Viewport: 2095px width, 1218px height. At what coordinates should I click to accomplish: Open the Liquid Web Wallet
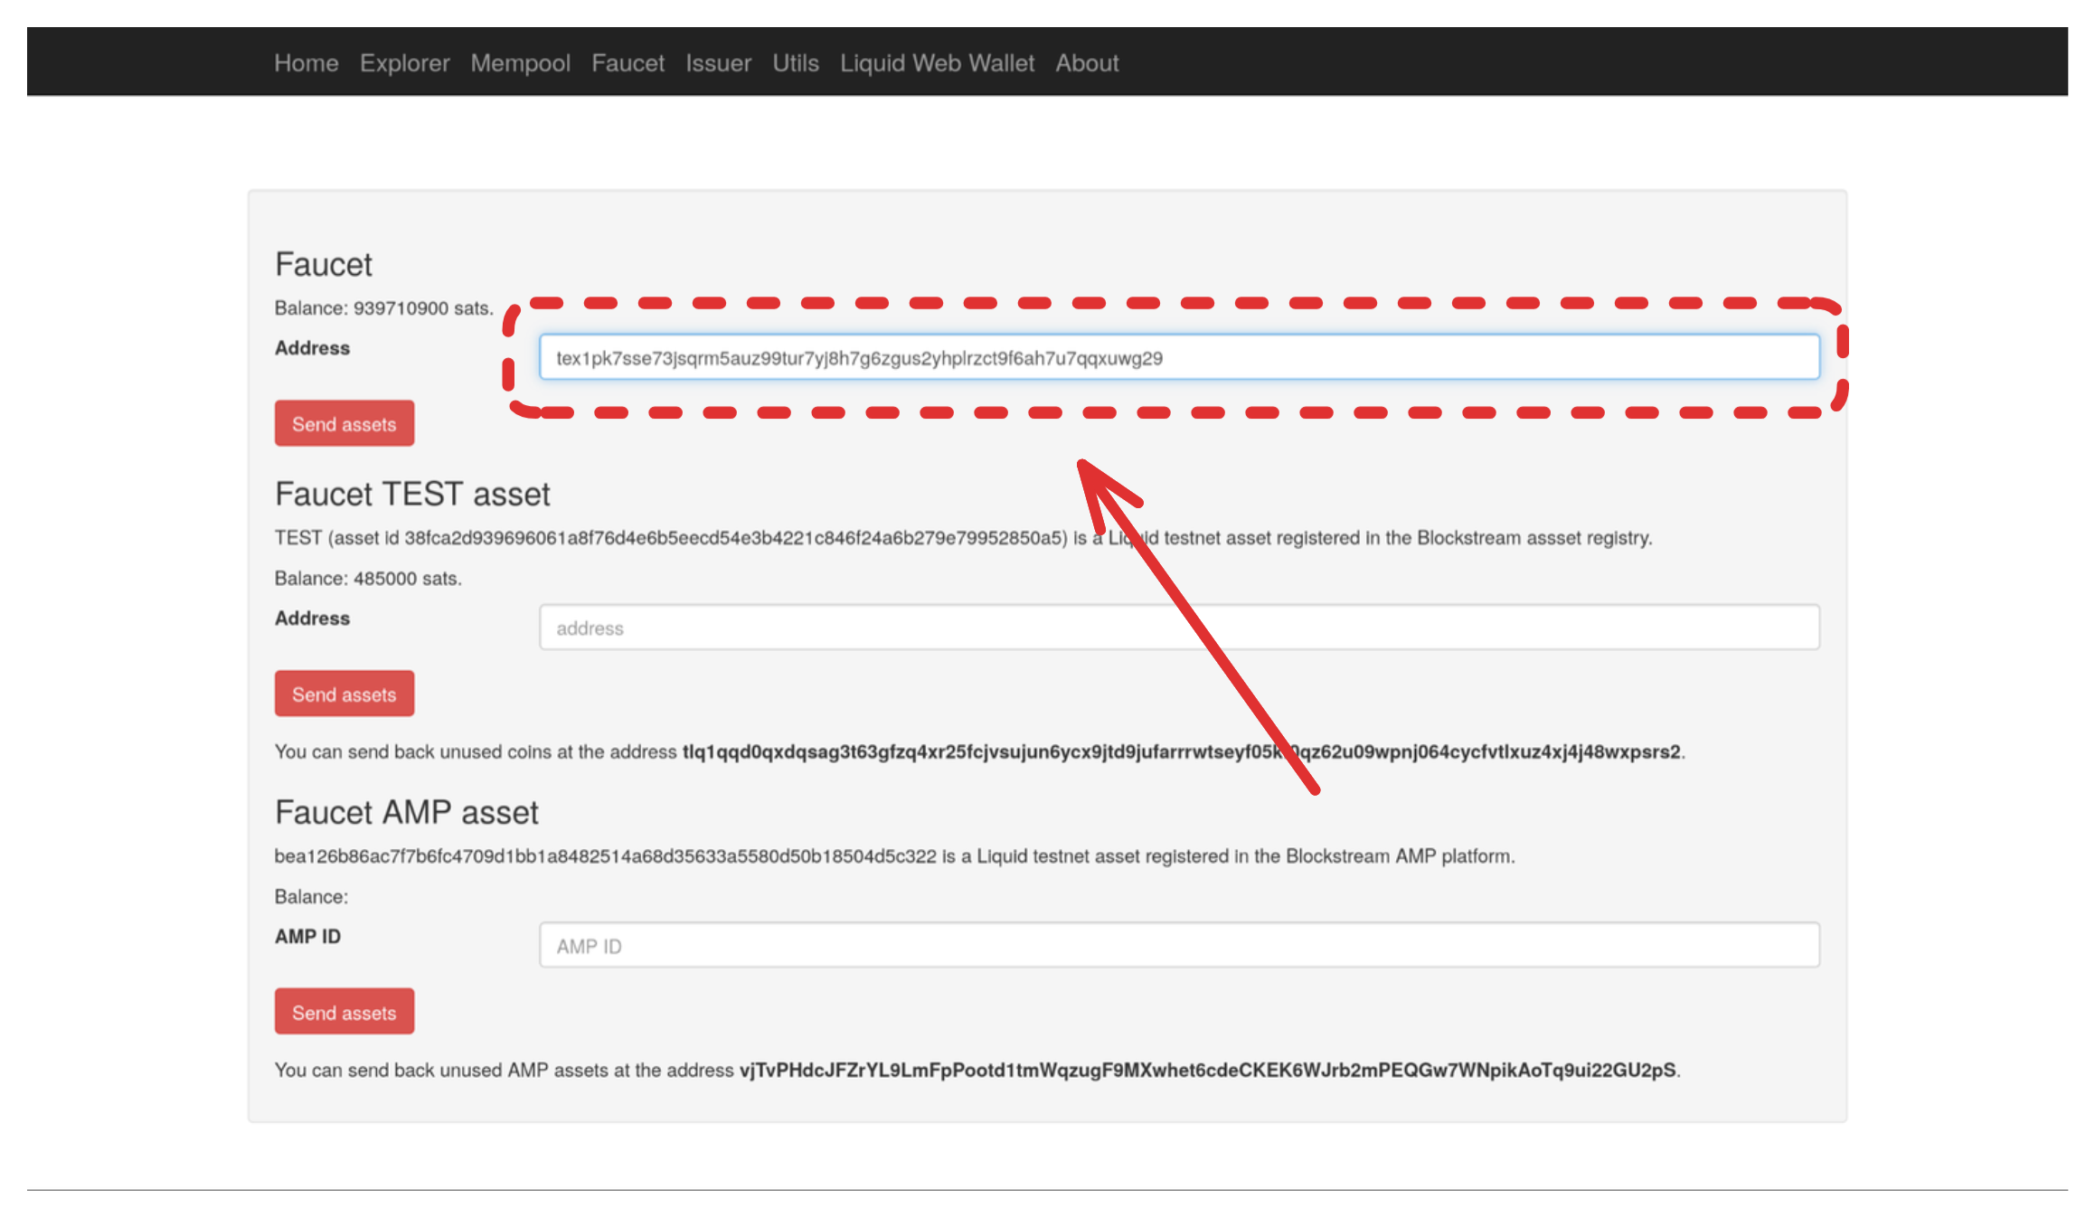tap(937, 62)
